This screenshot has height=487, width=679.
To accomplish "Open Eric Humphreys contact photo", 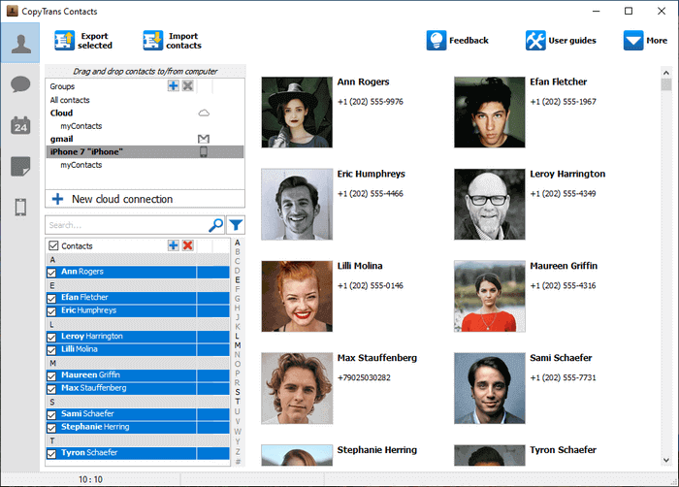I will pyautogui.click(x=297, y=204).
